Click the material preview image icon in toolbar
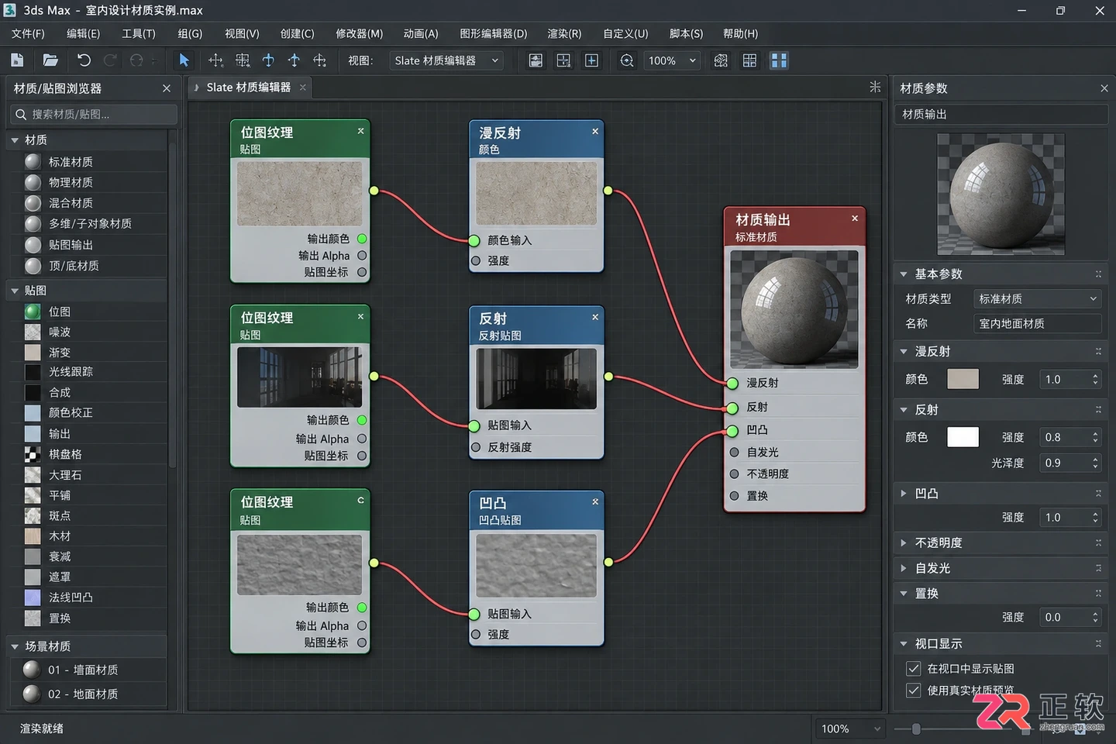Image resolution: width=1116 pixels, height=744 pixels. [x=536, y=60]
